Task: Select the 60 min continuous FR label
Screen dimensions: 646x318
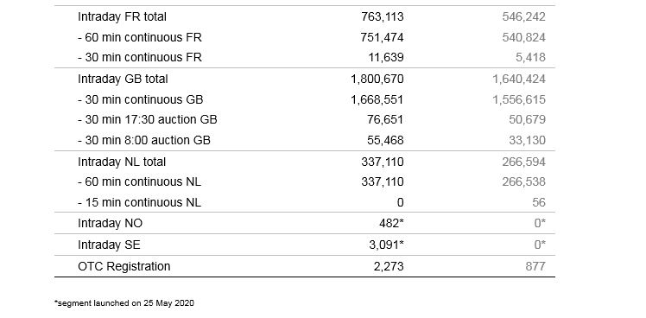Action: (140, 37)
